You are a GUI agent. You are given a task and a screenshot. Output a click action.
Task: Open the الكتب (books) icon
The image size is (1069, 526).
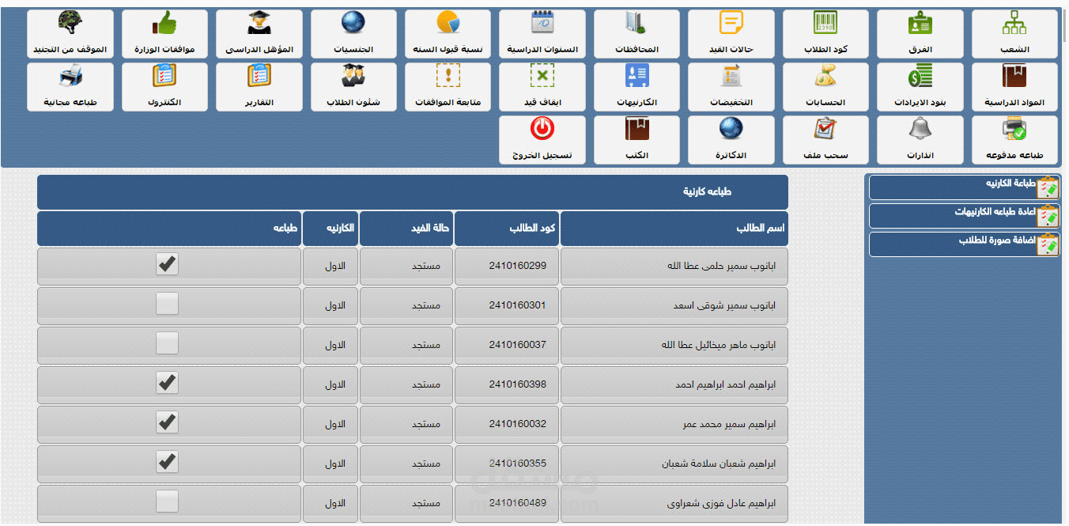click(x=636, y=139)
